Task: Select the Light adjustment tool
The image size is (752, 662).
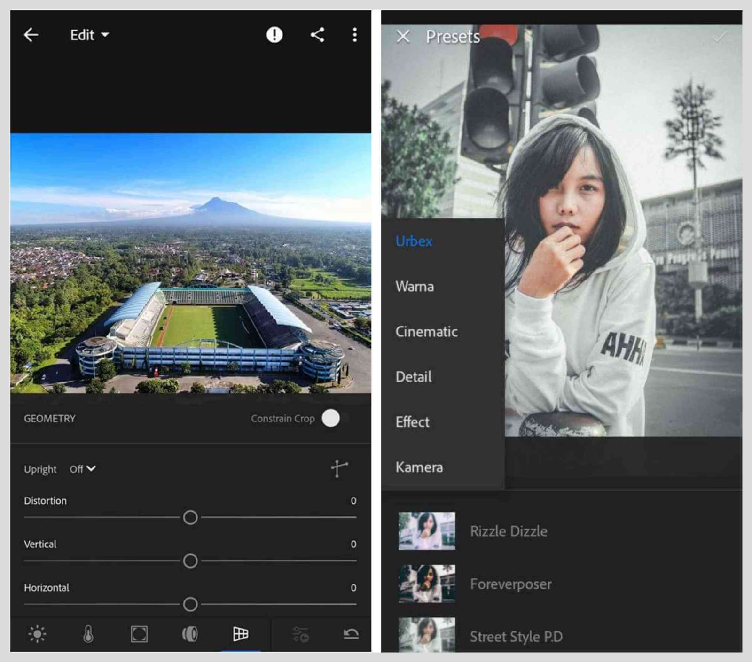Action: click(x=37, y=632)
